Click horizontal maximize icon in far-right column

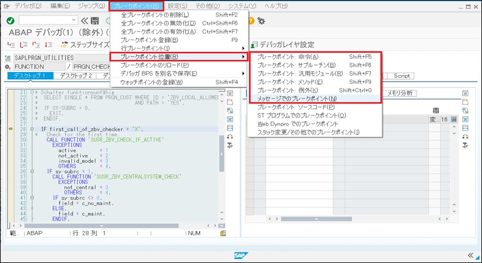[465, 128]
